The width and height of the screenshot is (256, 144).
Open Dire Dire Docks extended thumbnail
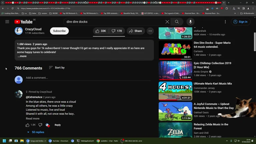click(175, 50)
